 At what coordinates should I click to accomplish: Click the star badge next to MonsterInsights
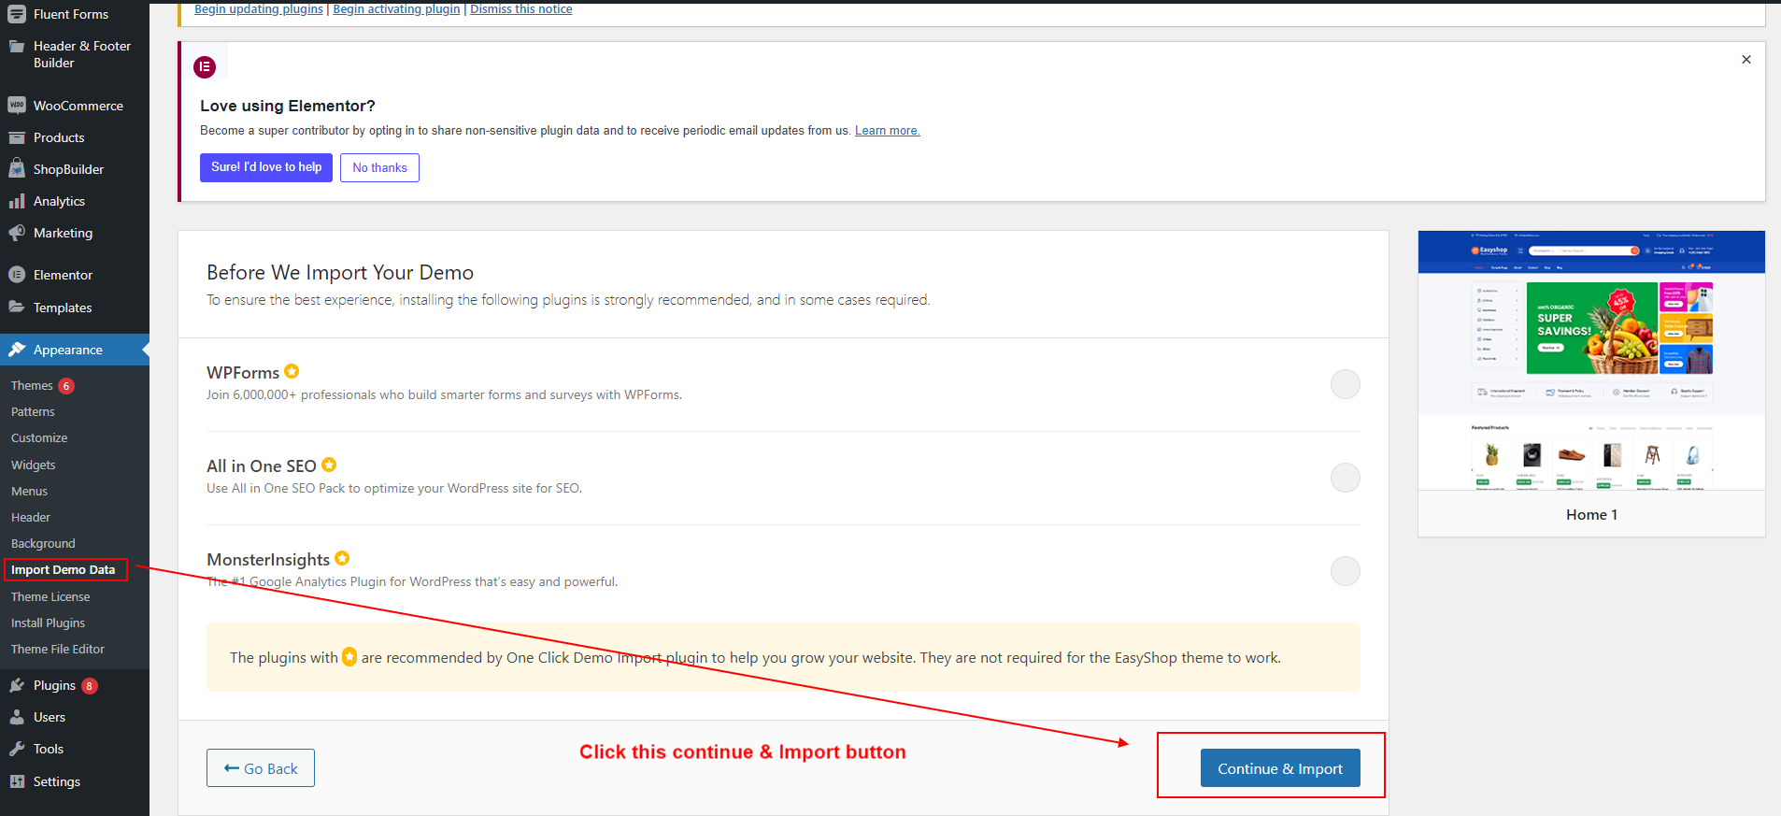coord(342,558)
